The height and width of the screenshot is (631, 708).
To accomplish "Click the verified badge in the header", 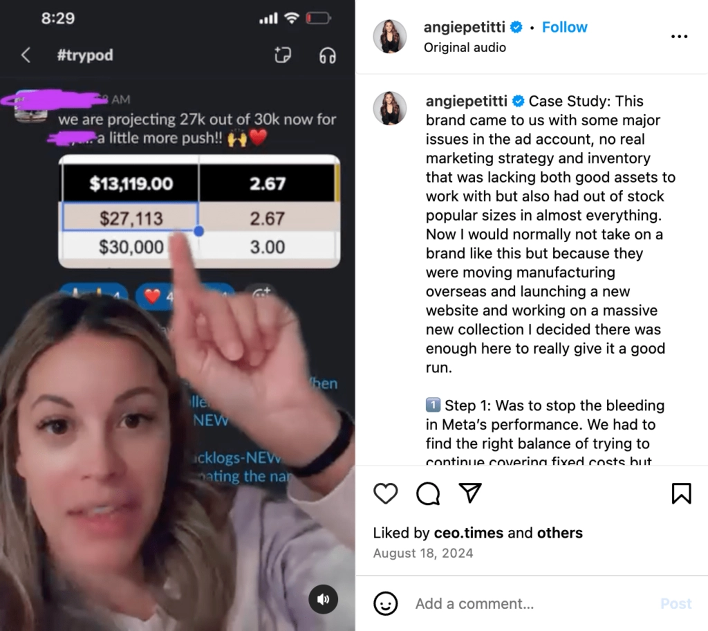I will [x=516, y=27].
